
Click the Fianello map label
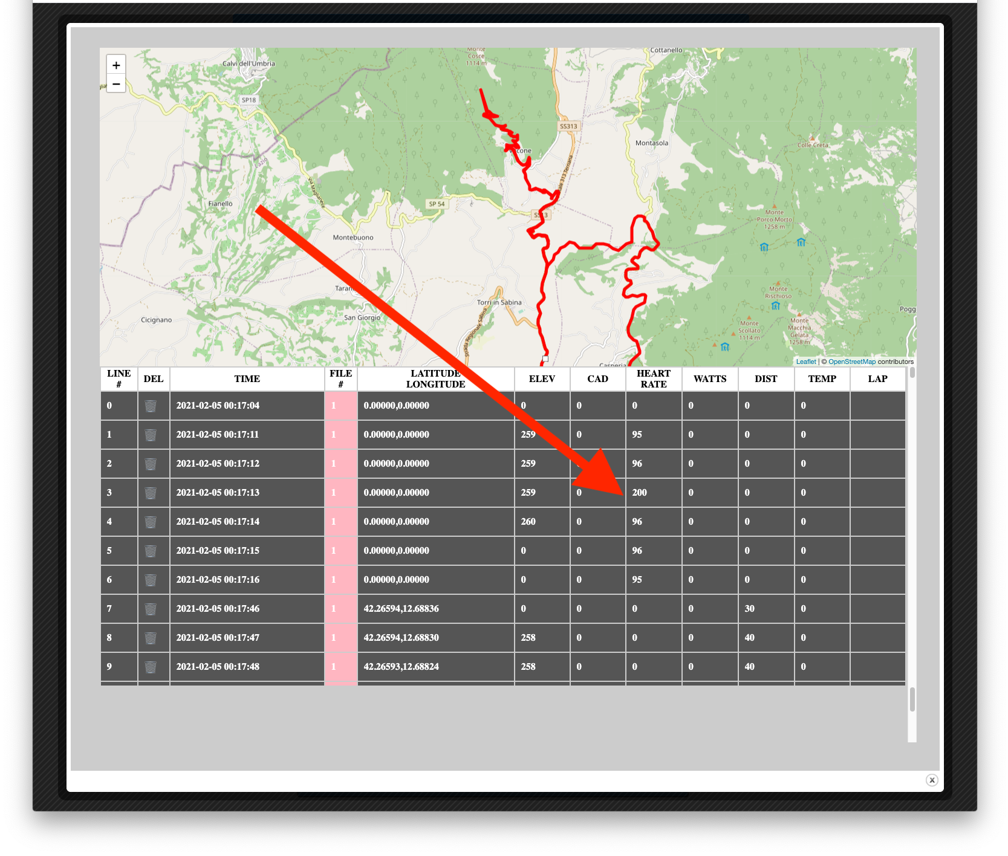coord(221,204)
